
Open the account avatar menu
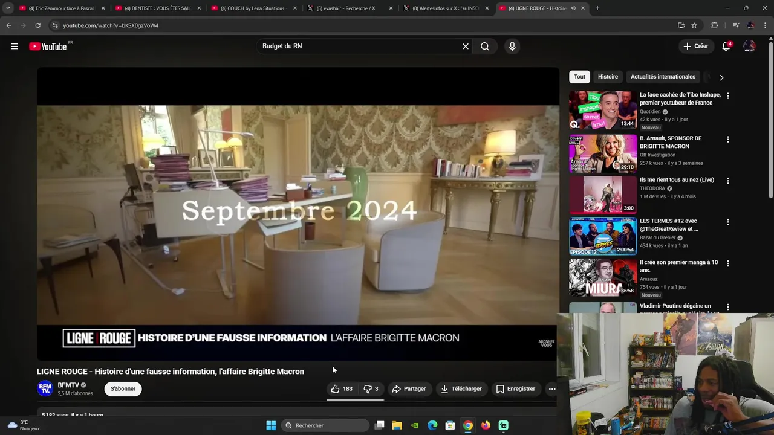tap(749, 47)
